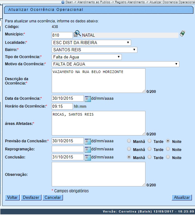Open calendar for Previsão da Conclusão
The image size is (195, 215).
[x=88, y=141]
